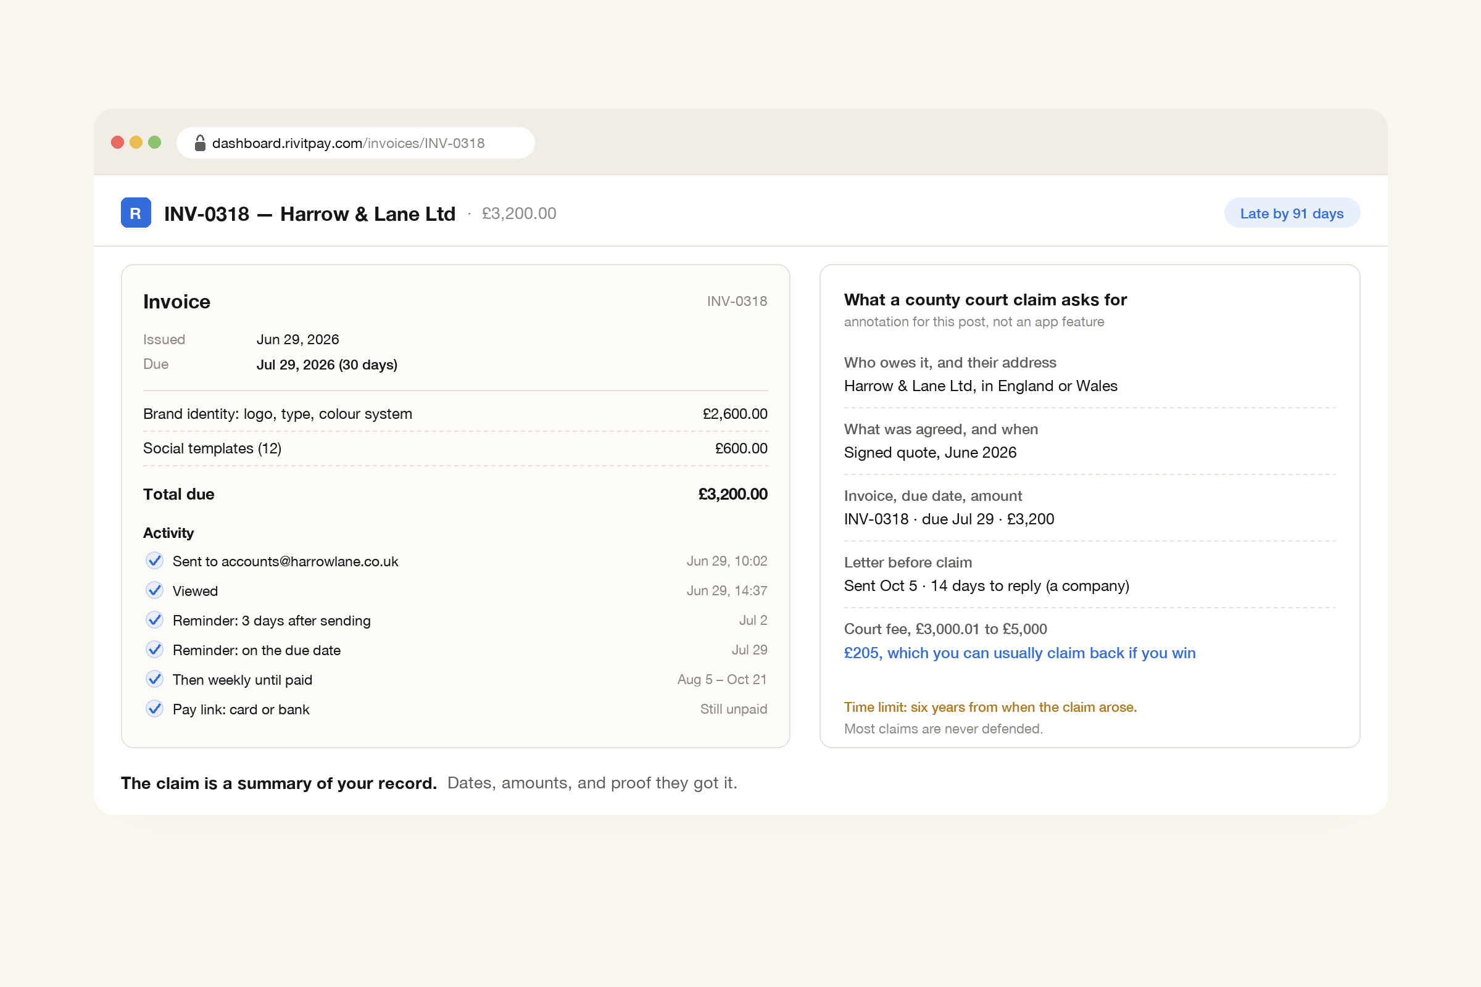Click check icon for 'Pay link: card or bank'
Screen dimensions: 1481x987
154,708
